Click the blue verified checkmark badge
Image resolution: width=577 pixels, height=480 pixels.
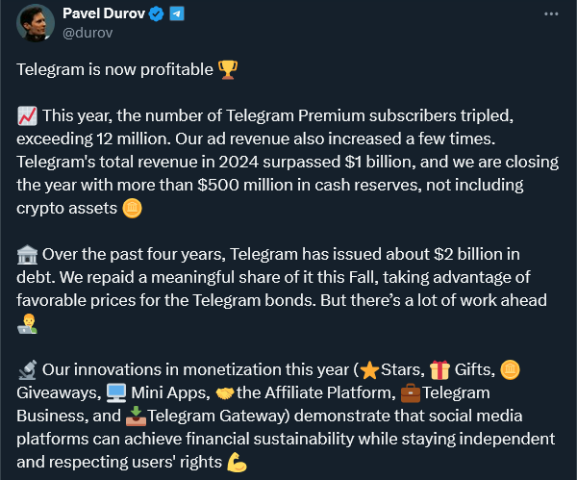pyautogui.click(x=158, y=14)
